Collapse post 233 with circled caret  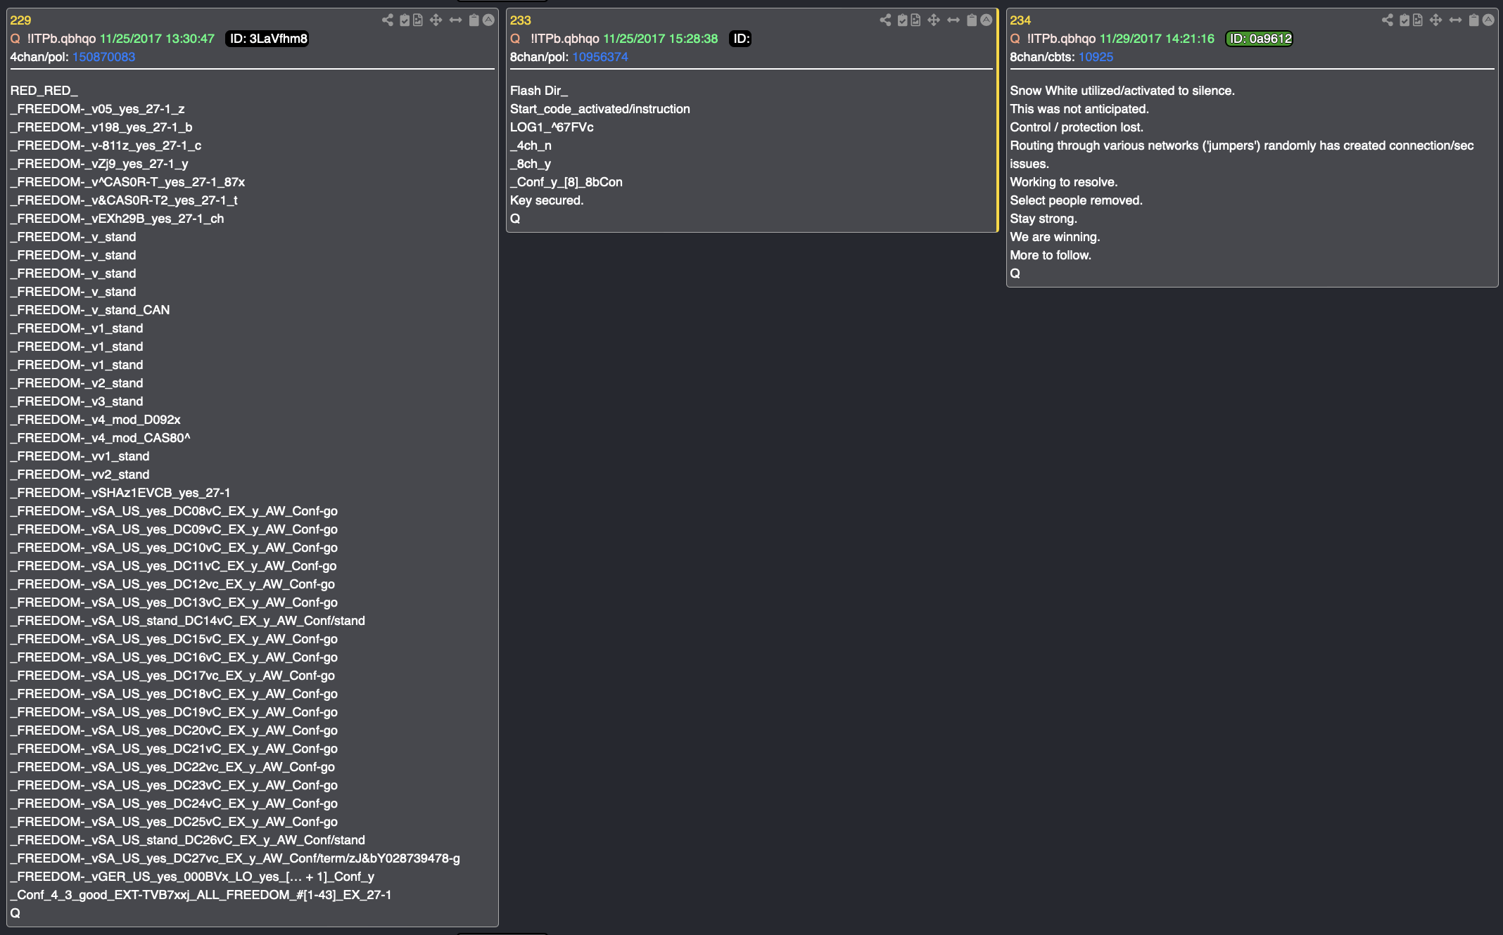pyautogui.click(x=987, y=20)
